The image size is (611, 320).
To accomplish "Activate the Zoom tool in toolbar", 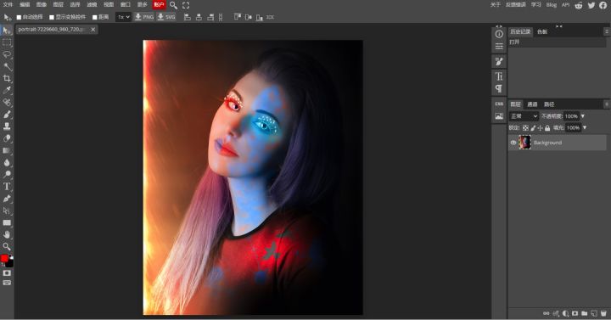I will [7, 246].
